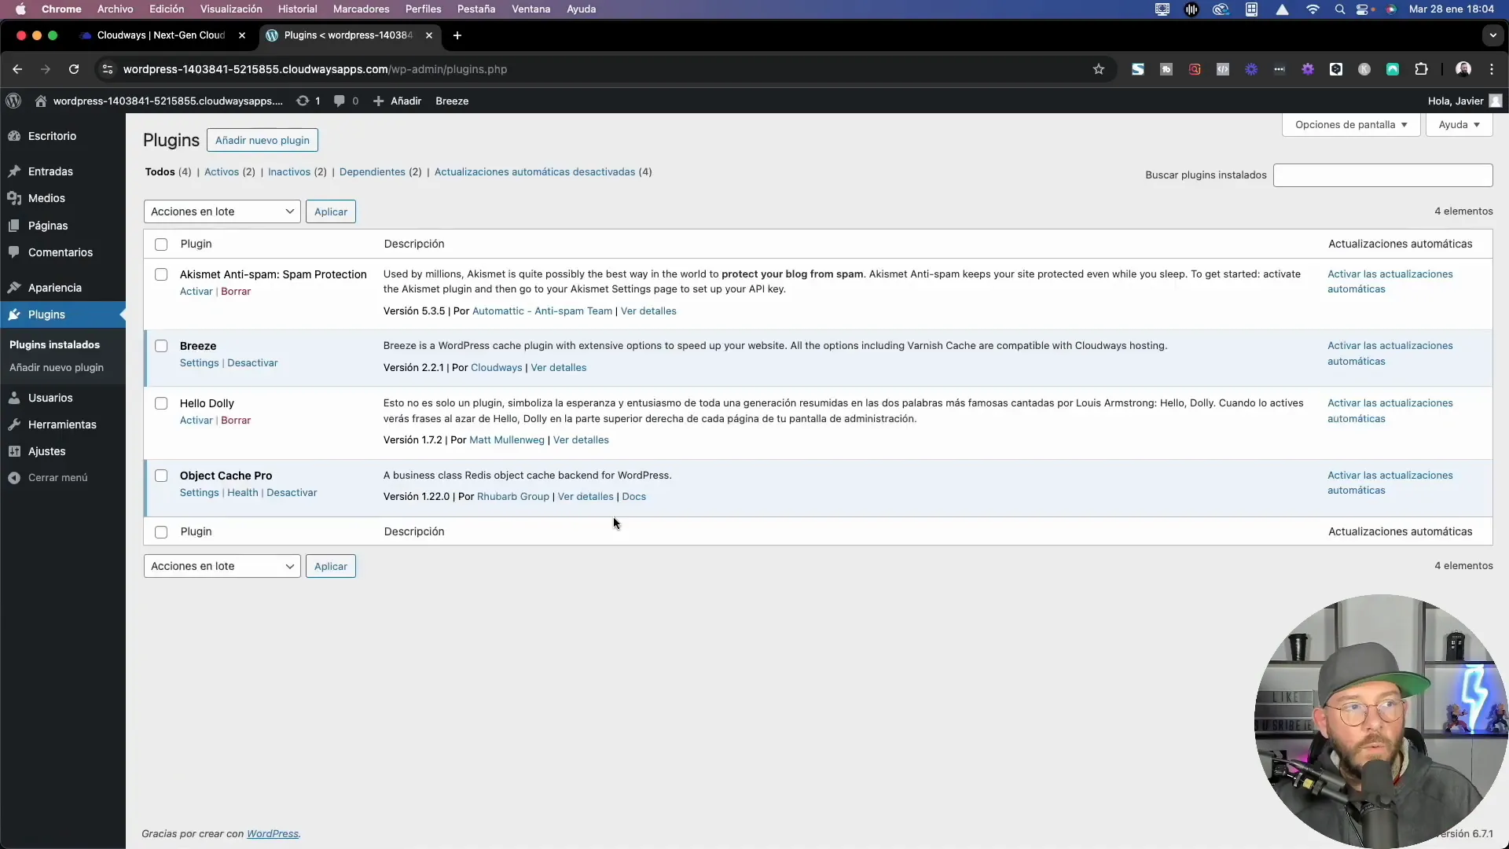Click the home site icon in admin bar
This screenshot has width=1509, height=849.
tap(41, 101)
